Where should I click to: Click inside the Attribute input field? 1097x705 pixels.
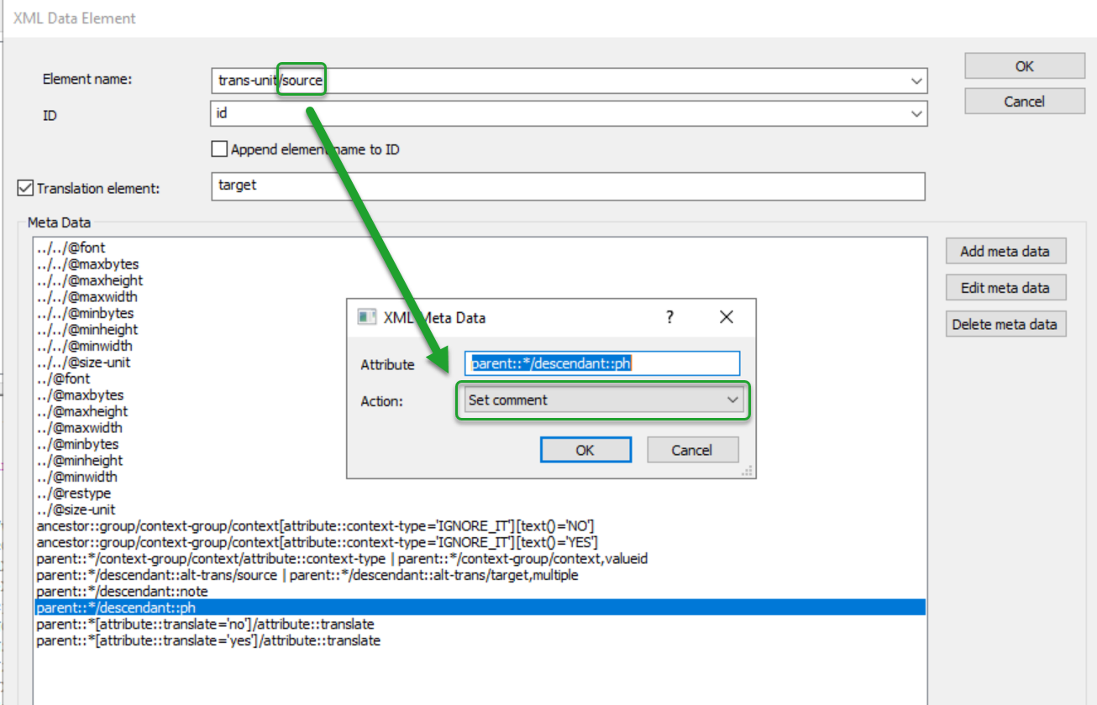coord(602,363)
